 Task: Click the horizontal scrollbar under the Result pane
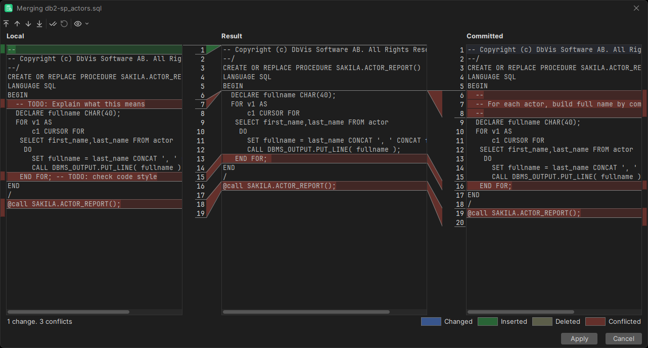pos(305,312)
